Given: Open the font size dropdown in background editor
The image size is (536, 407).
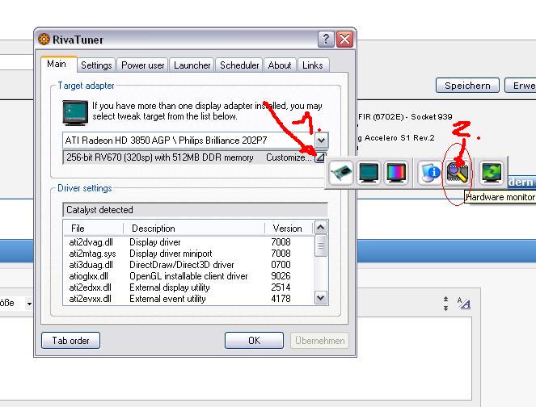Looking at the screenshot, I should point(29,303).
